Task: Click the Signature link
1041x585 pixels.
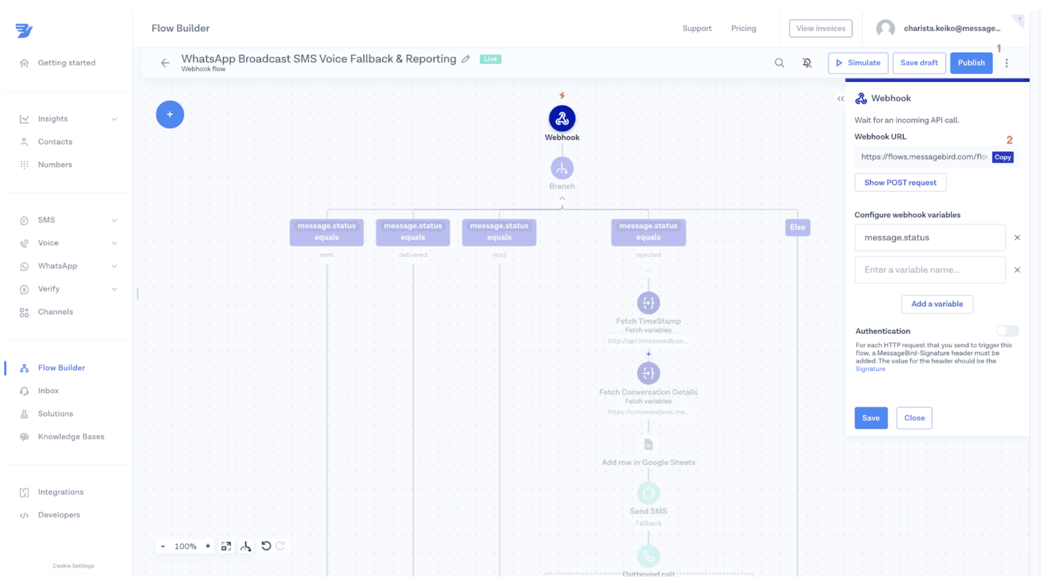Action: pos(870,369)
